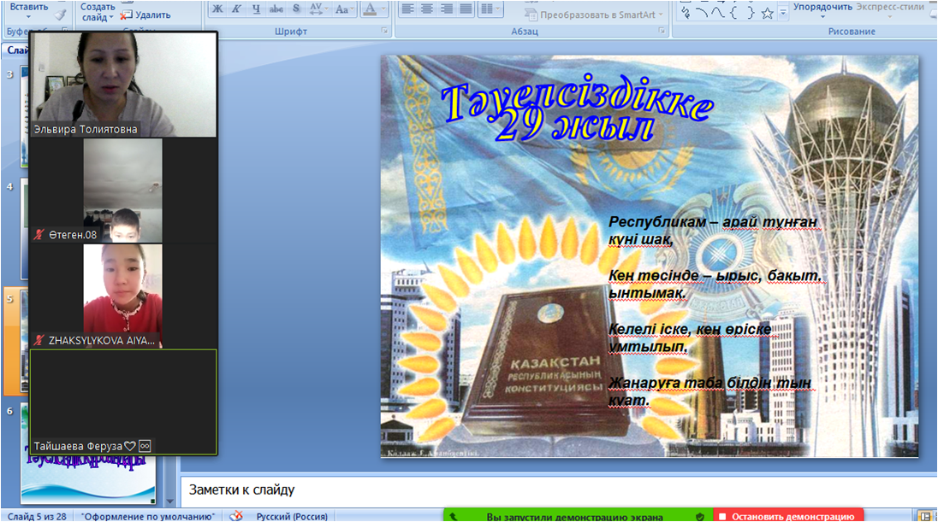938x522 pixels.
Task: Click the Удалить slide button
Action: [145, 15]
